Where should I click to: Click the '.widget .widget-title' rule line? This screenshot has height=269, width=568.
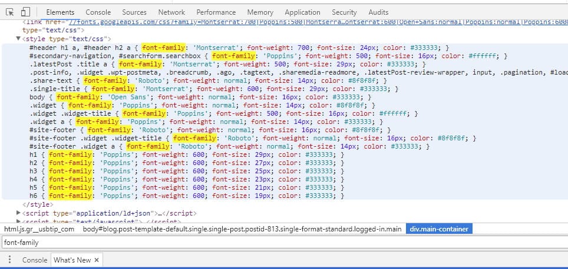(224, 113)
